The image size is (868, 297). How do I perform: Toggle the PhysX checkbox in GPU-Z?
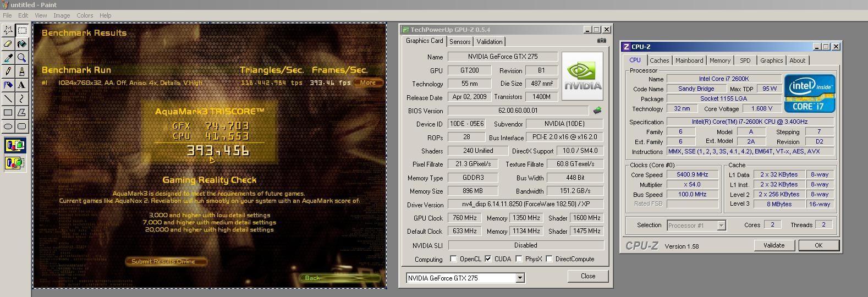click(x=519, y=259)
